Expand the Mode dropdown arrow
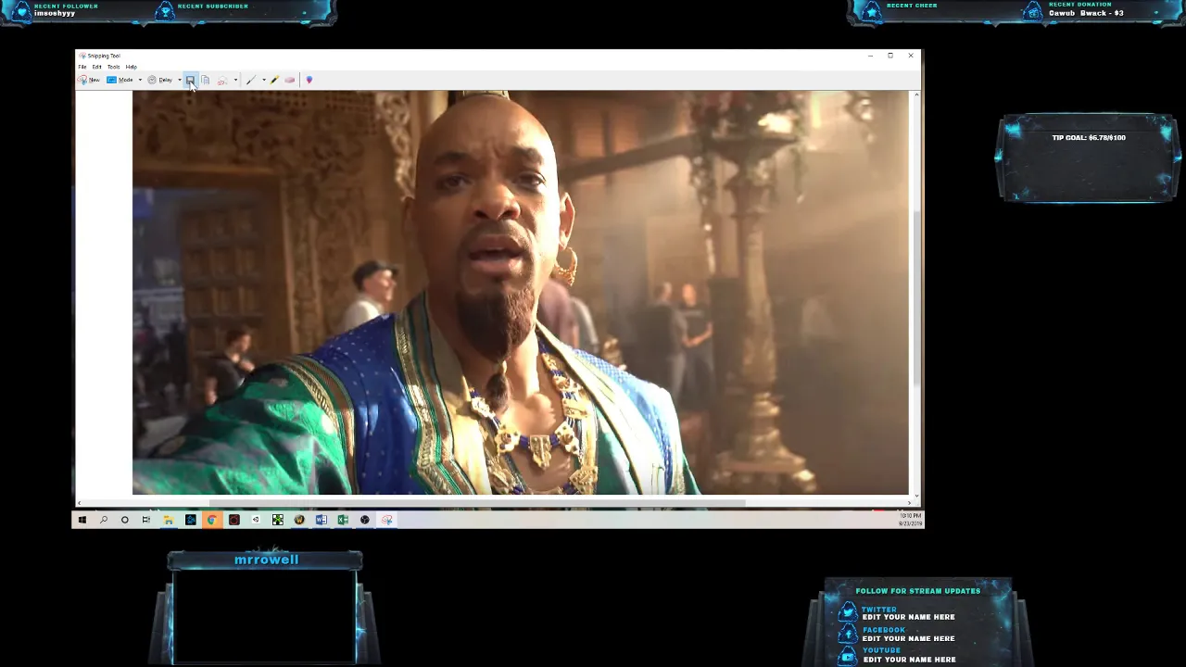1186x667 pixels. point(140,80)
